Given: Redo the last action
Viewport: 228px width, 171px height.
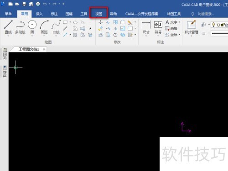Looking at the screenshot, I should coord(54,4).
